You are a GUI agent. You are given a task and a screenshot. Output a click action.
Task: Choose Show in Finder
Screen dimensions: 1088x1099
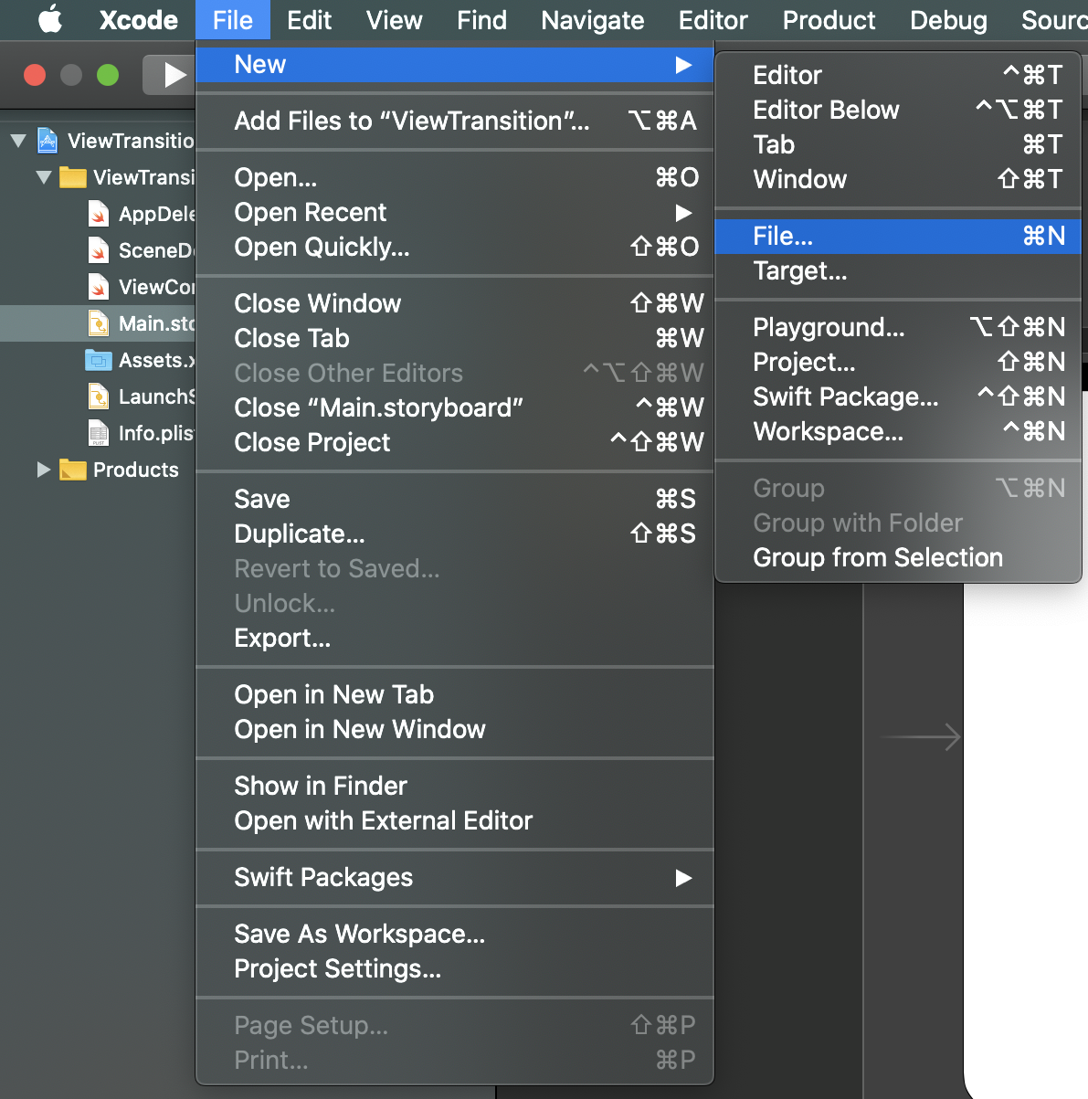click(x=455, y=786)
